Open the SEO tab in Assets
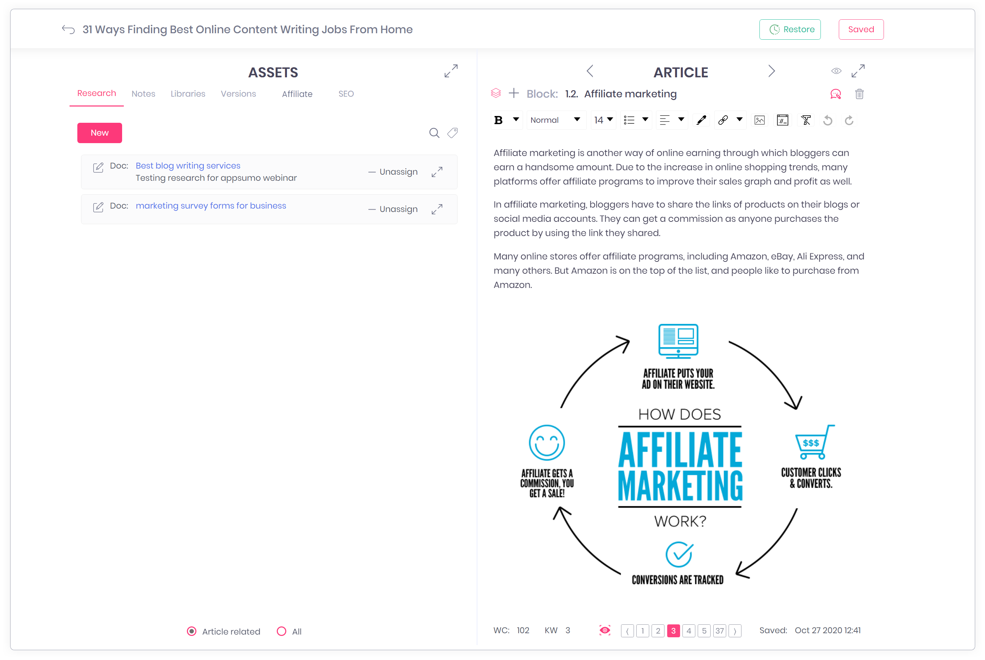985x660 pixels. click(346, 94)
